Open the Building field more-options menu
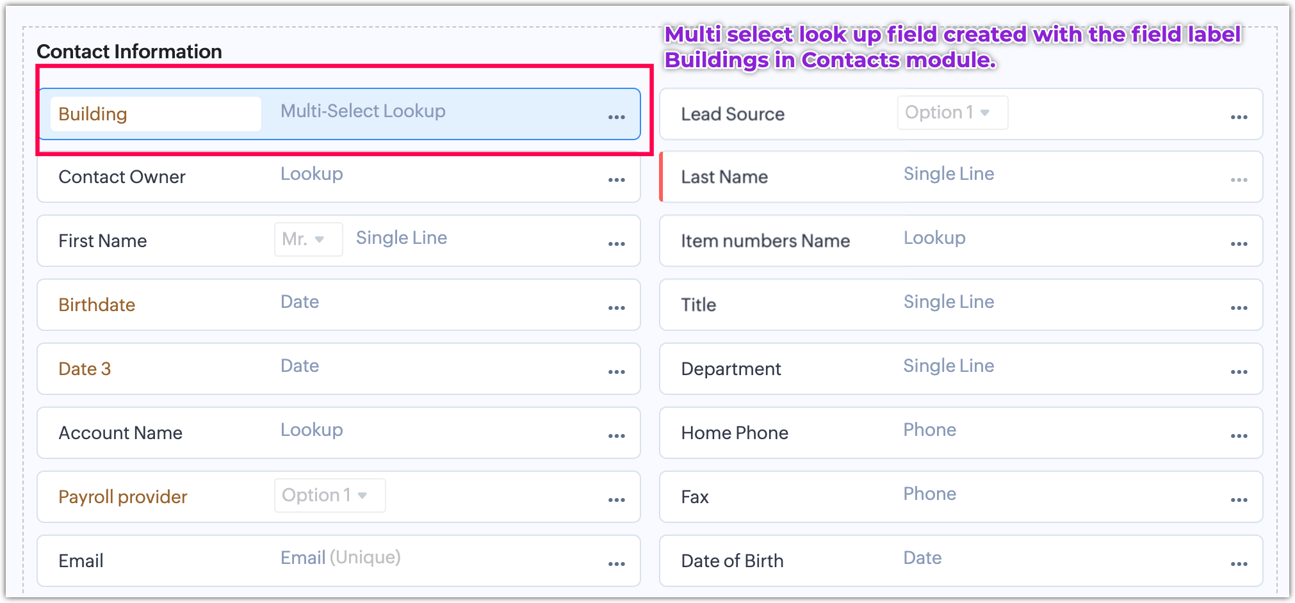The image size is (1295, 603). [616, 117]
